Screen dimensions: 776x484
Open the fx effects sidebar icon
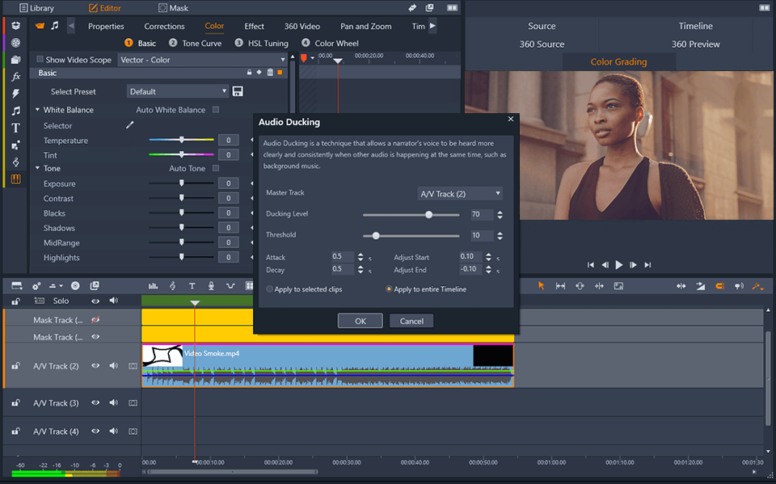[x=15, y=76]
